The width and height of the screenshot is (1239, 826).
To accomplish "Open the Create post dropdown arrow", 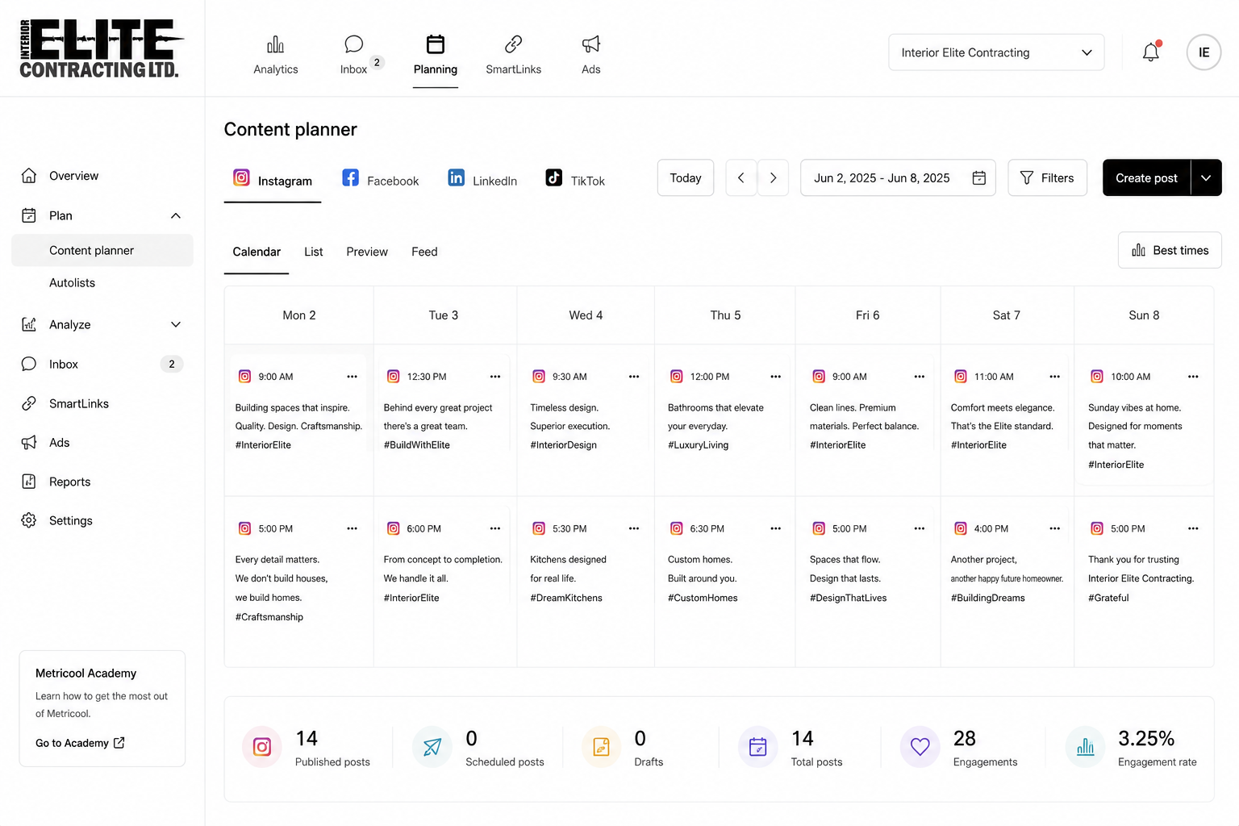I will [1206, 177].
